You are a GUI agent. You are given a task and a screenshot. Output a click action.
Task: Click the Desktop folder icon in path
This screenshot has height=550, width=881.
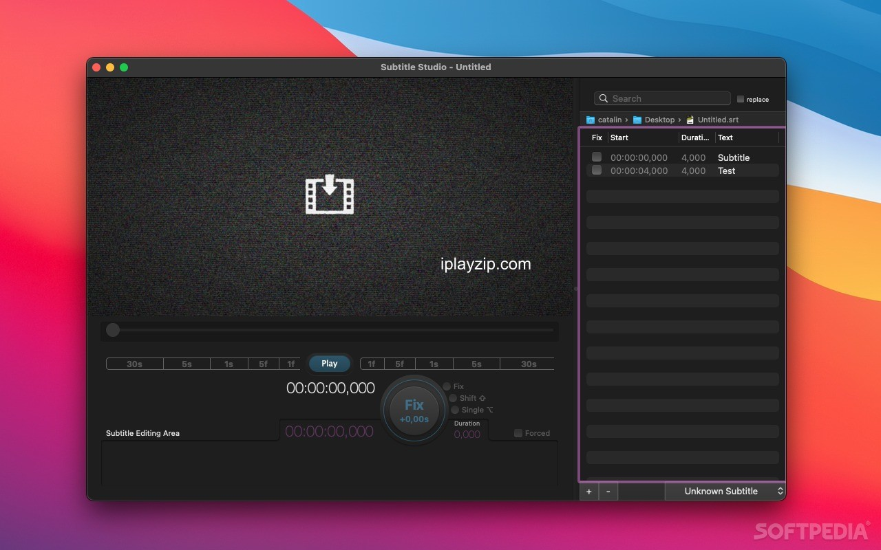[x=637, y=120]
